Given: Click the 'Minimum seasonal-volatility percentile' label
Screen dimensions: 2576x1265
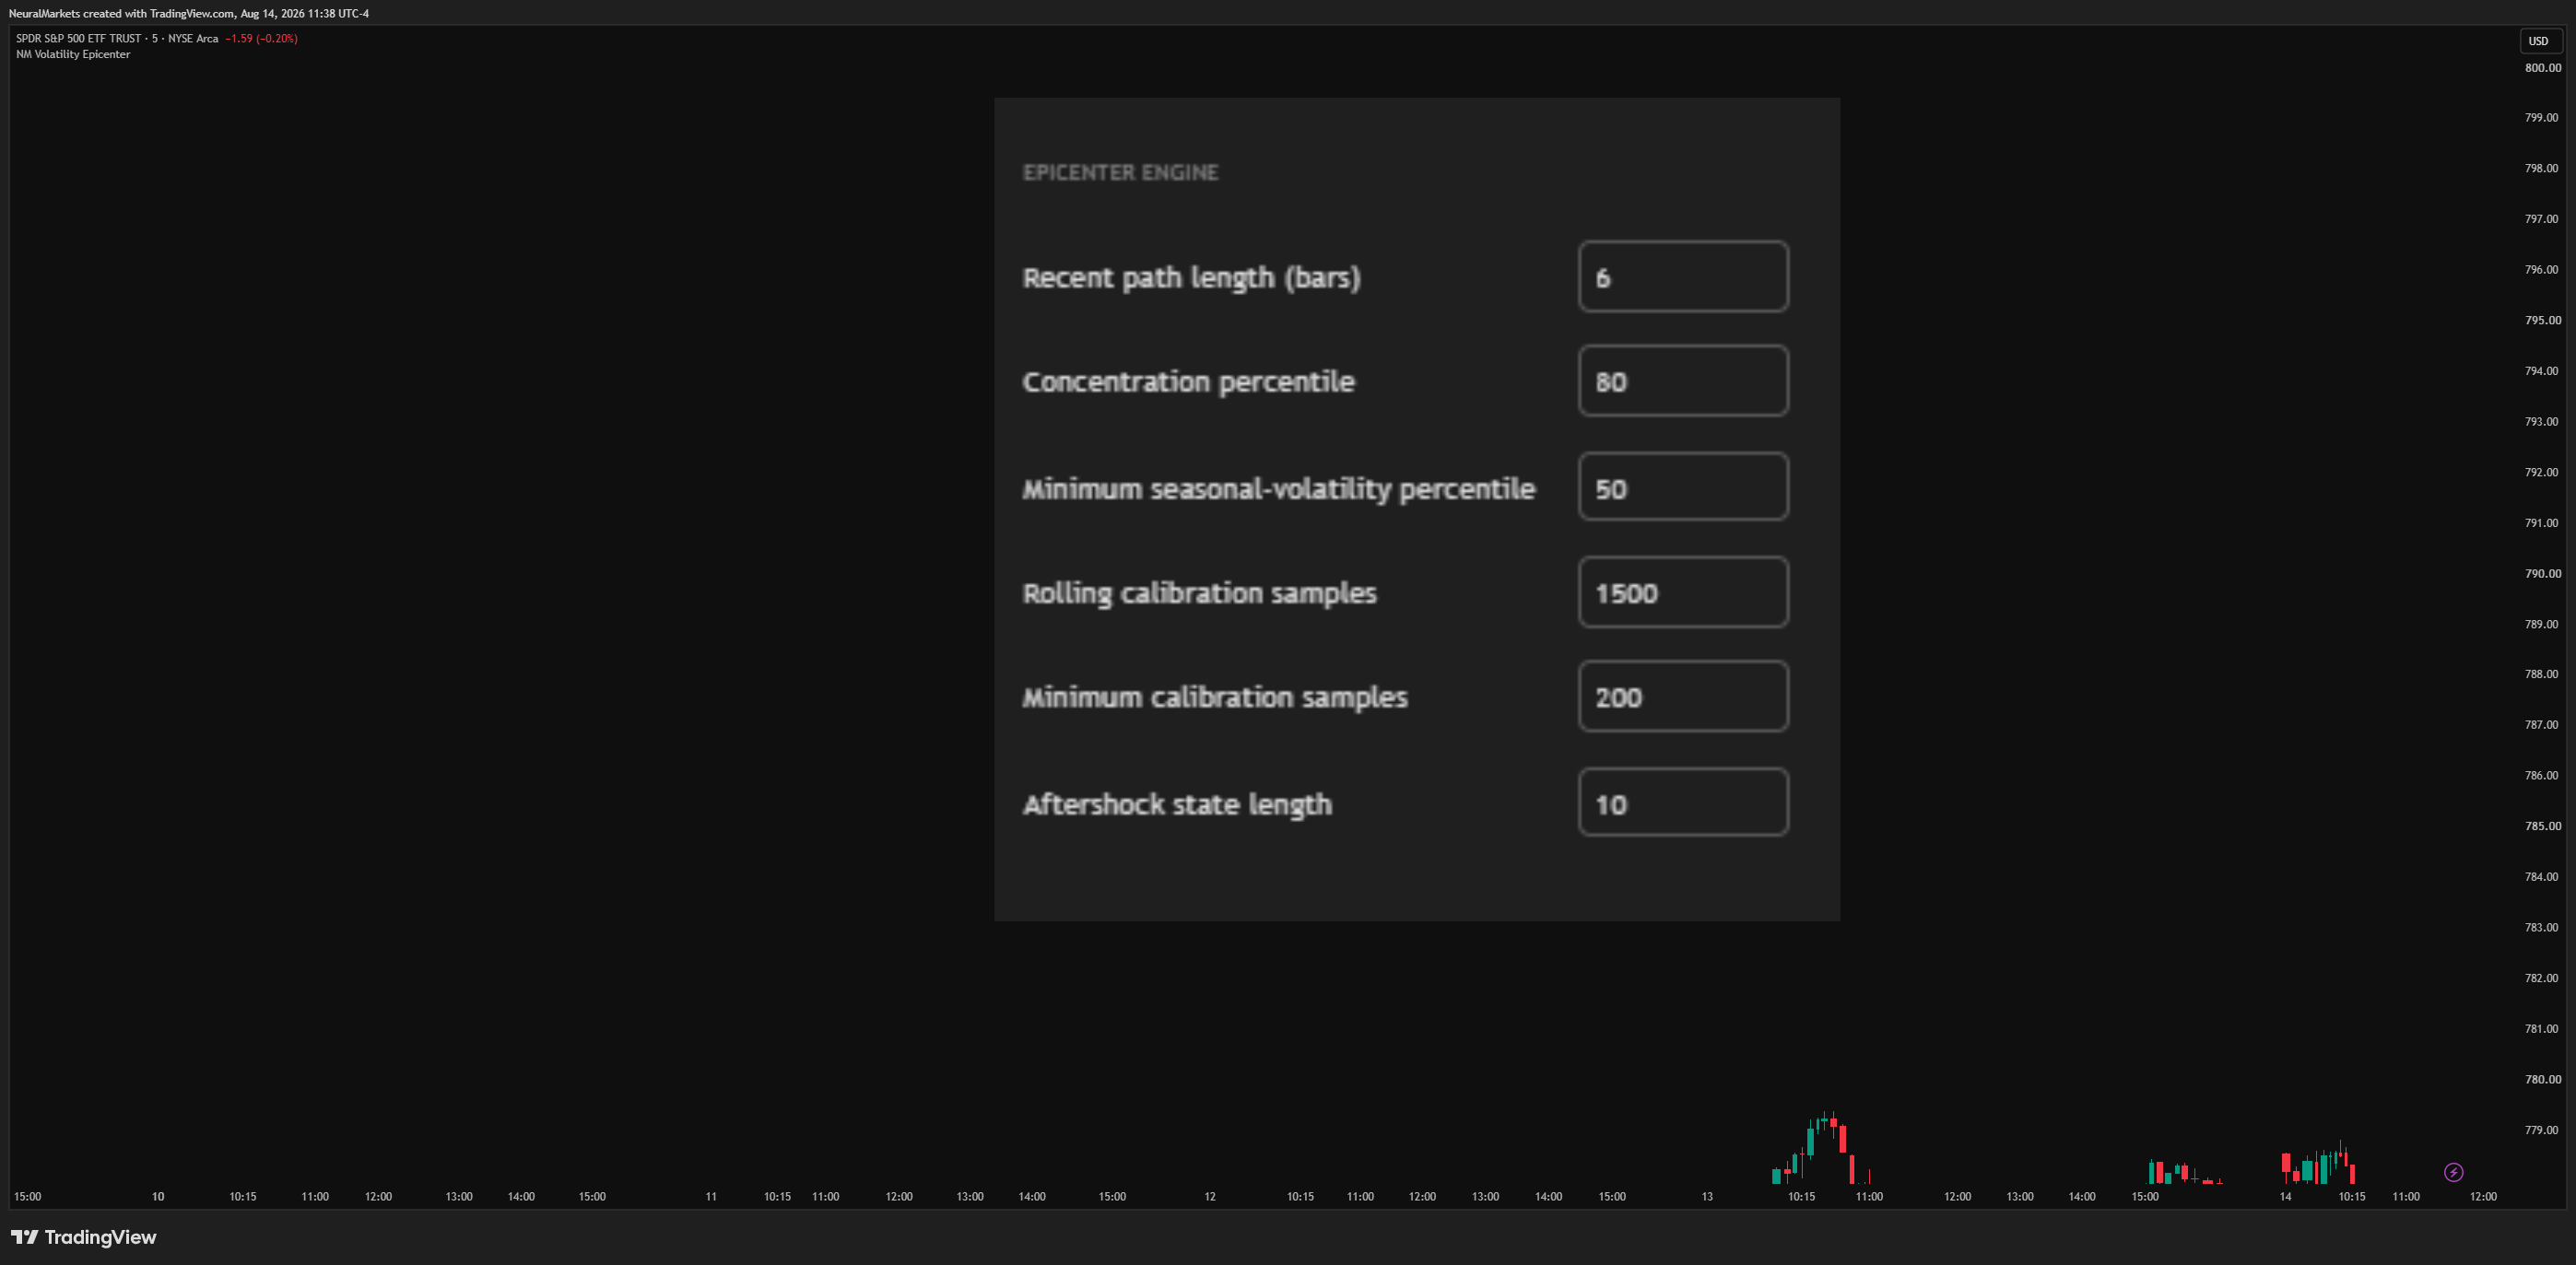Looking at the screenshot, I should click(1278, 489).
